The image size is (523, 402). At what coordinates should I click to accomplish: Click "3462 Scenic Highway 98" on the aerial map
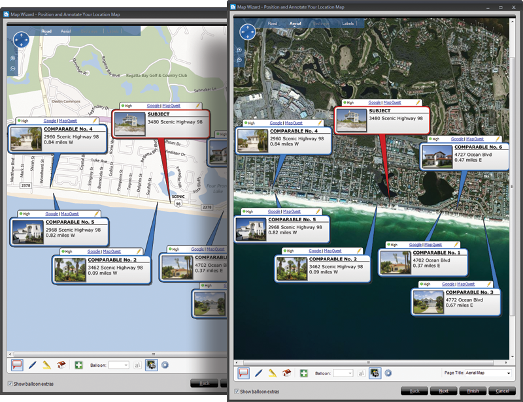coord(336,267)
